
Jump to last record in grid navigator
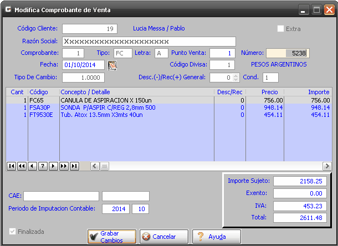74,166
